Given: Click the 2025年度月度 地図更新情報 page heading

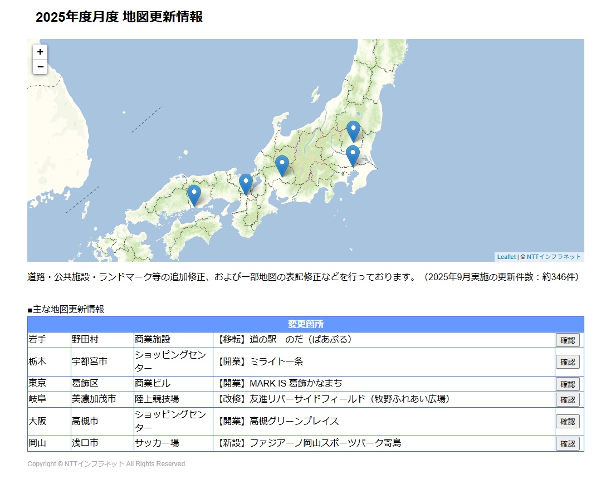Looking at the screenshot, I should [x=119, y=17].
